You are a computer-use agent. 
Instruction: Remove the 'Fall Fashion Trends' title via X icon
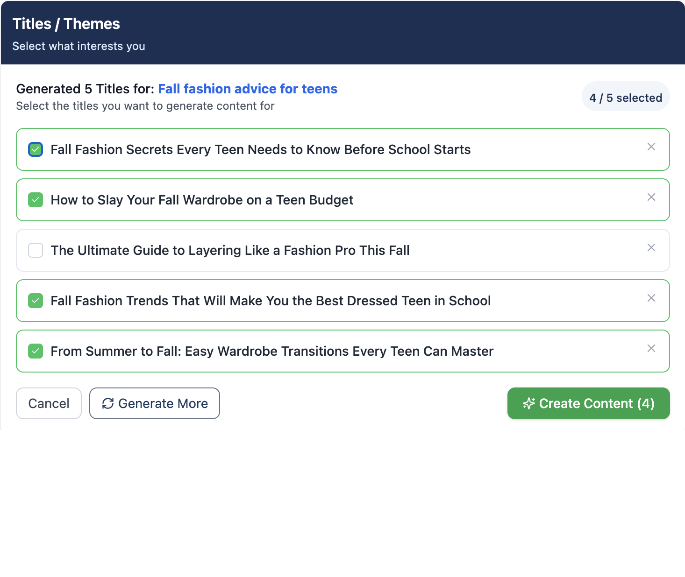[651, 298]
